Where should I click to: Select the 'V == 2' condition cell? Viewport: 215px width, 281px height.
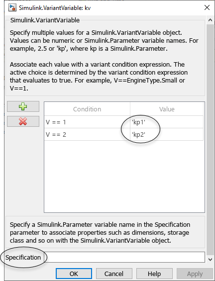coord(87,134)
